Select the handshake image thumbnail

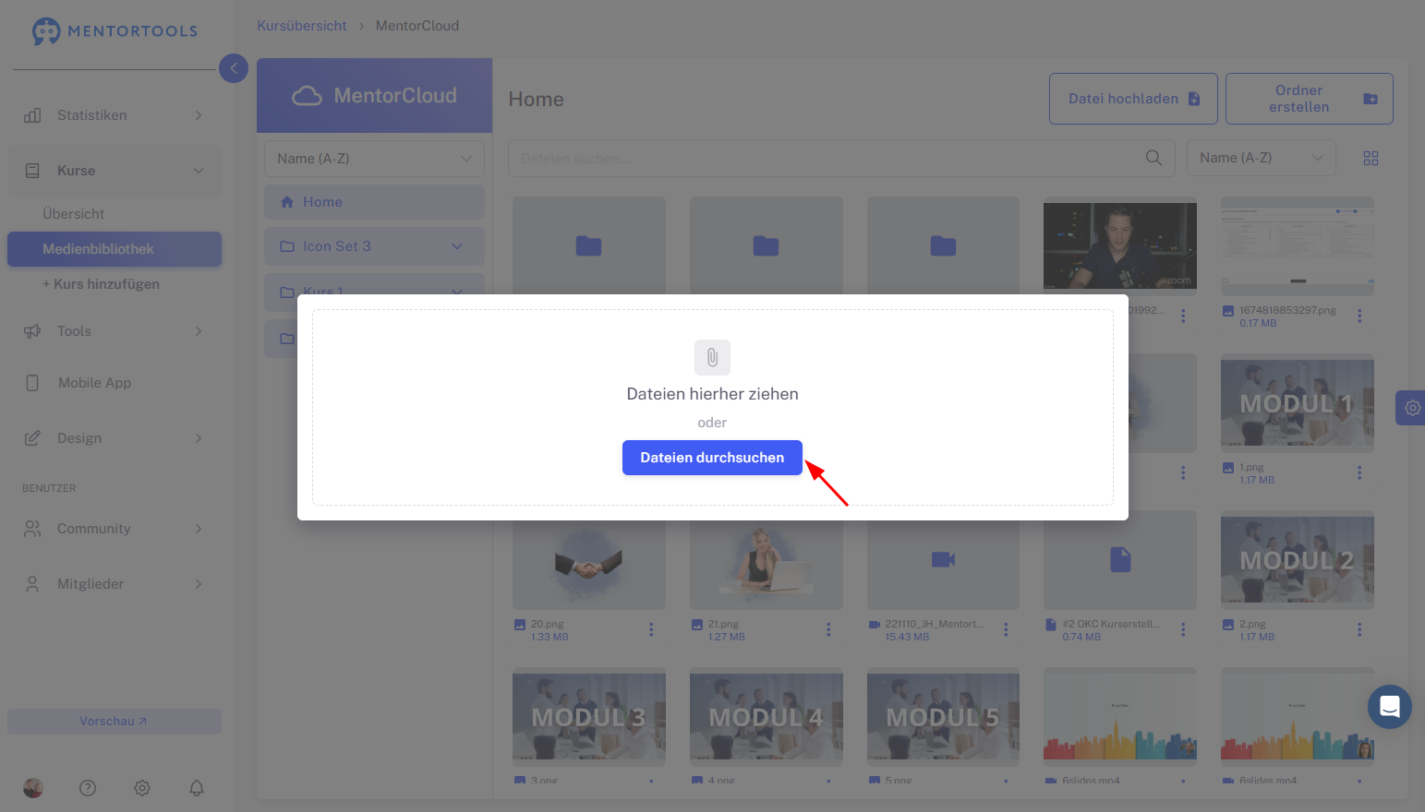(x=589, y=564)
